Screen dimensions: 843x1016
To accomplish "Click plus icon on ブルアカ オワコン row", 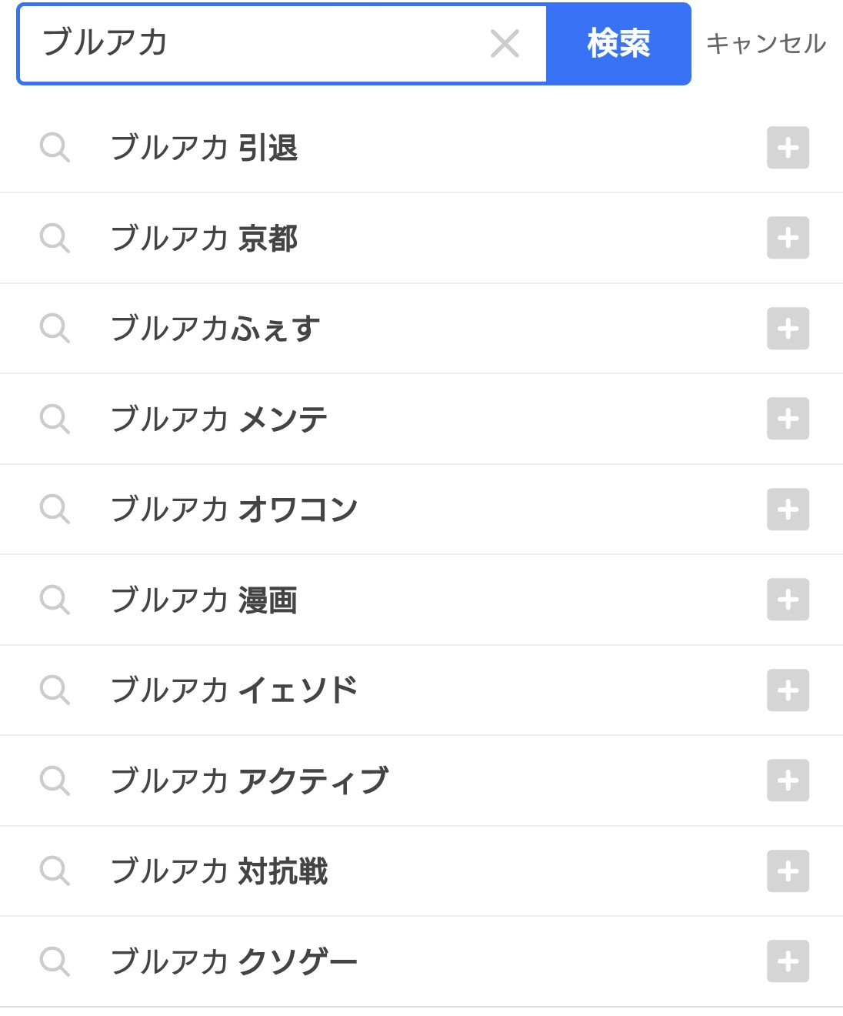I will 788,510.
